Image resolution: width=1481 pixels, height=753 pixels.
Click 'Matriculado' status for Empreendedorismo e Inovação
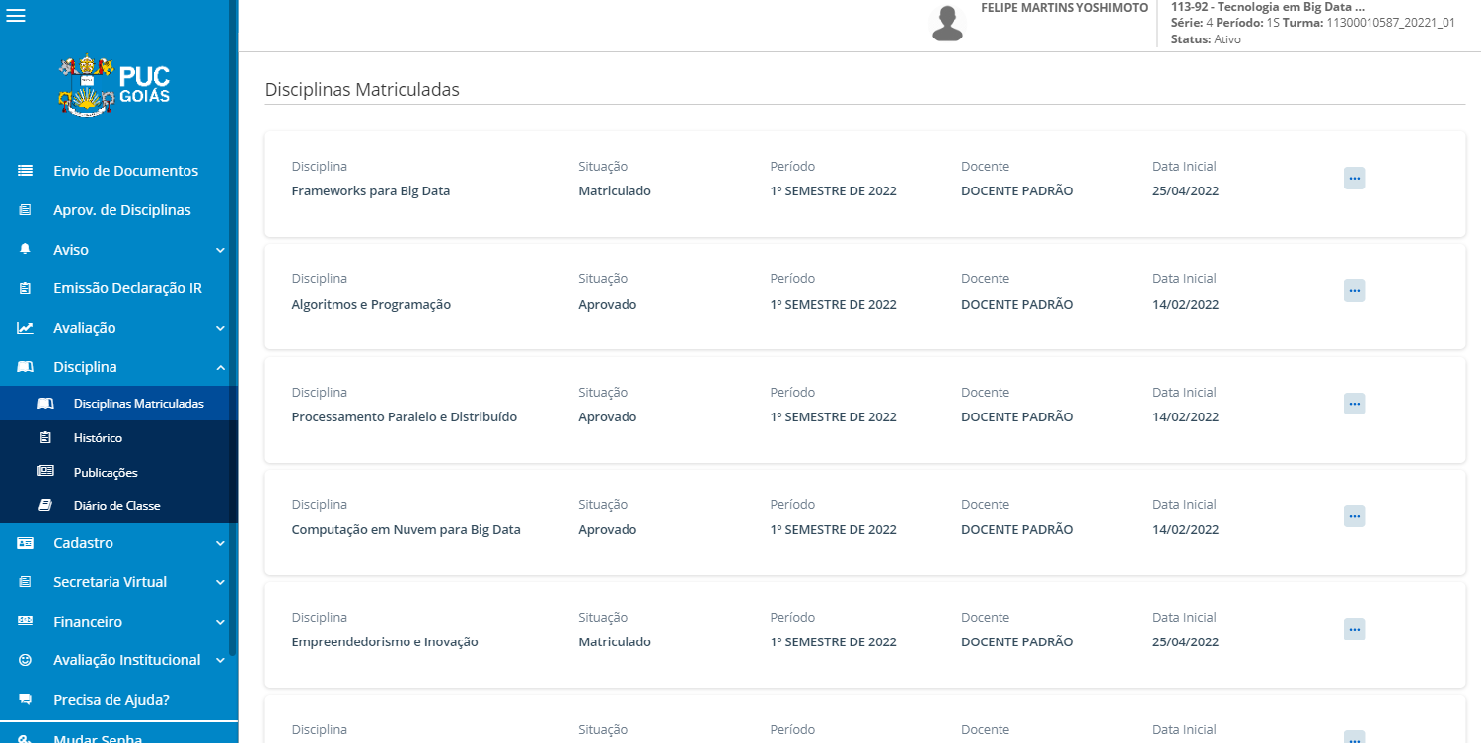[615, 642]
